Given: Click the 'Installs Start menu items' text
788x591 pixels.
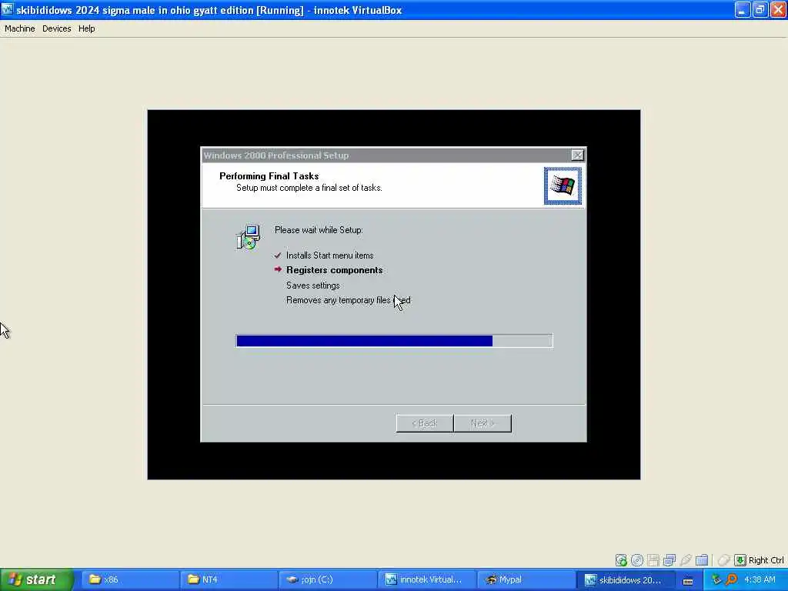Looking at the screenshot, I should coord(329,255).
